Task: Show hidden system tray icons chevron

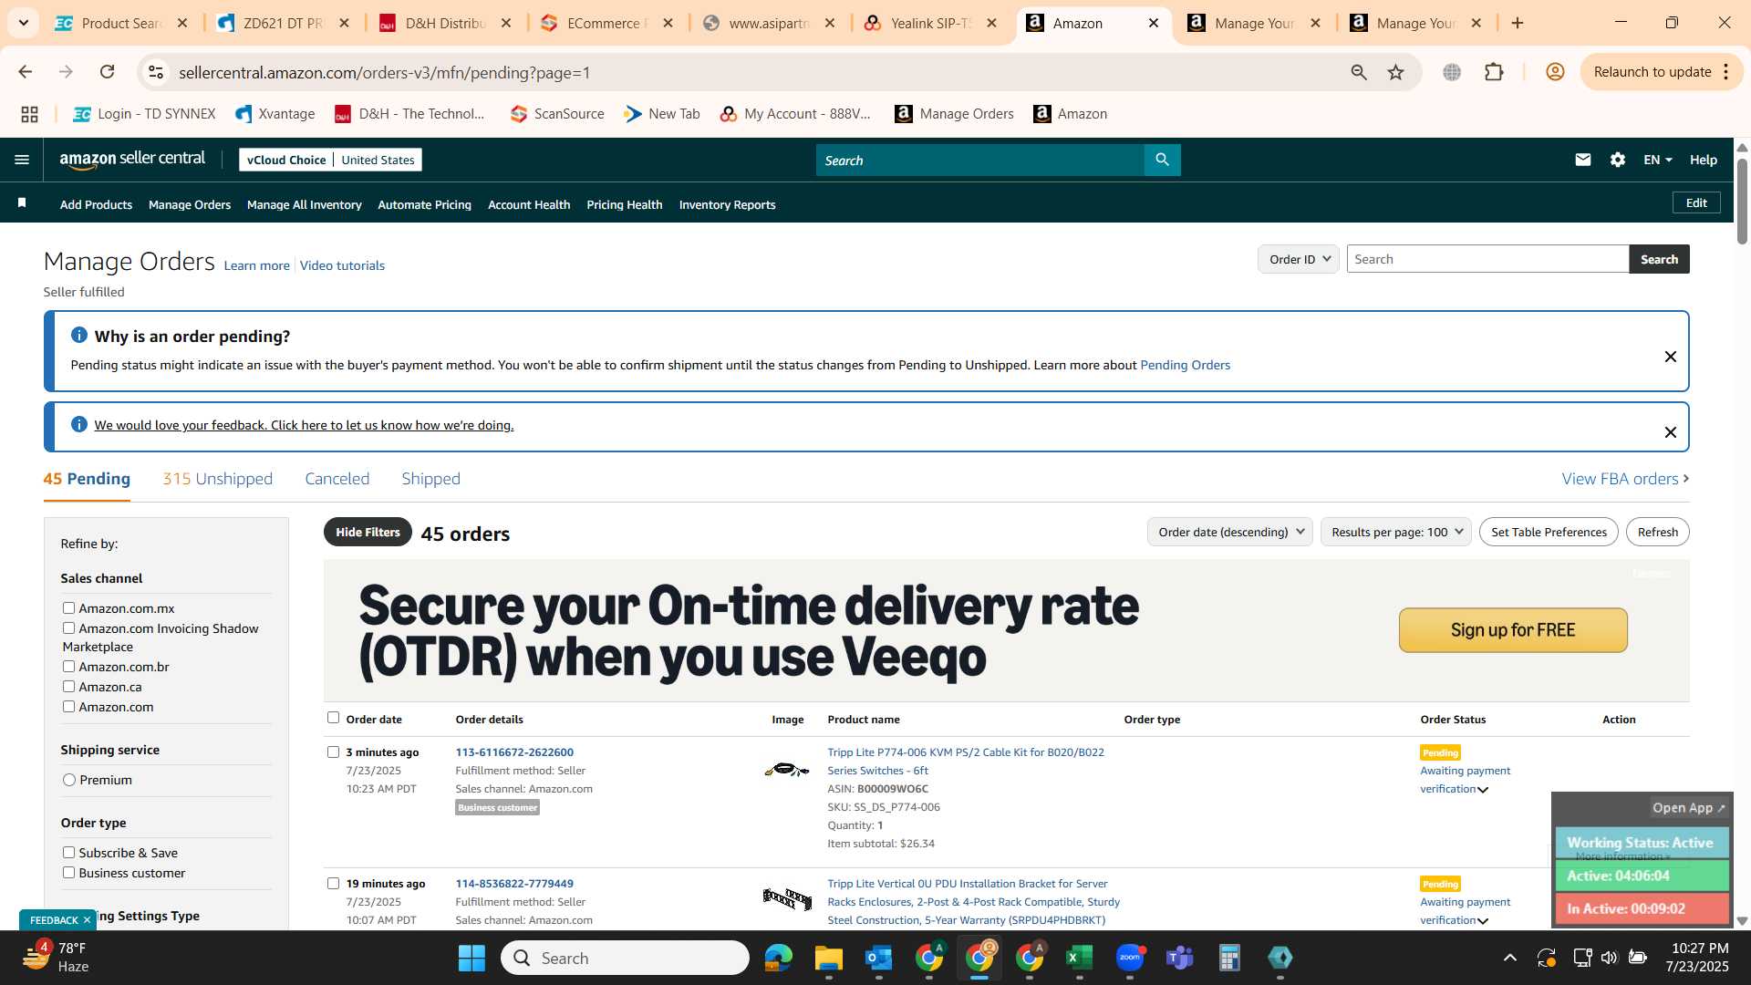Action: [x=1510, y=958]
